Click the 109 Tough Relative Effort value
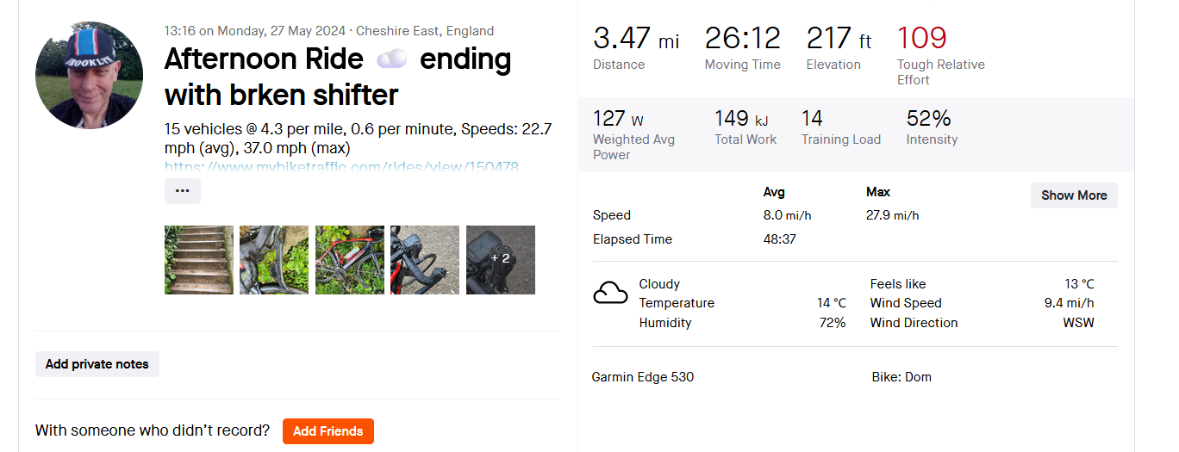The image size is (1179, 452). (922, 38)
